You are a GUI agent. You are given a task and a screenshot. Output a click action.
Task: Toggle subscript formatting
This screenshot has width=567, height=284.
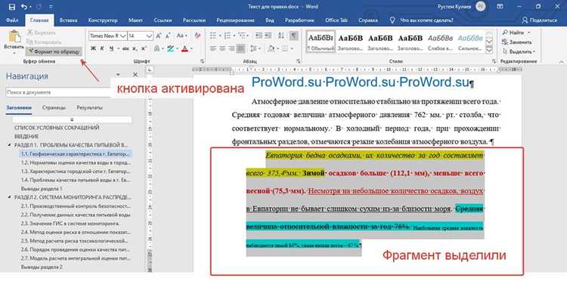(135, 48)
